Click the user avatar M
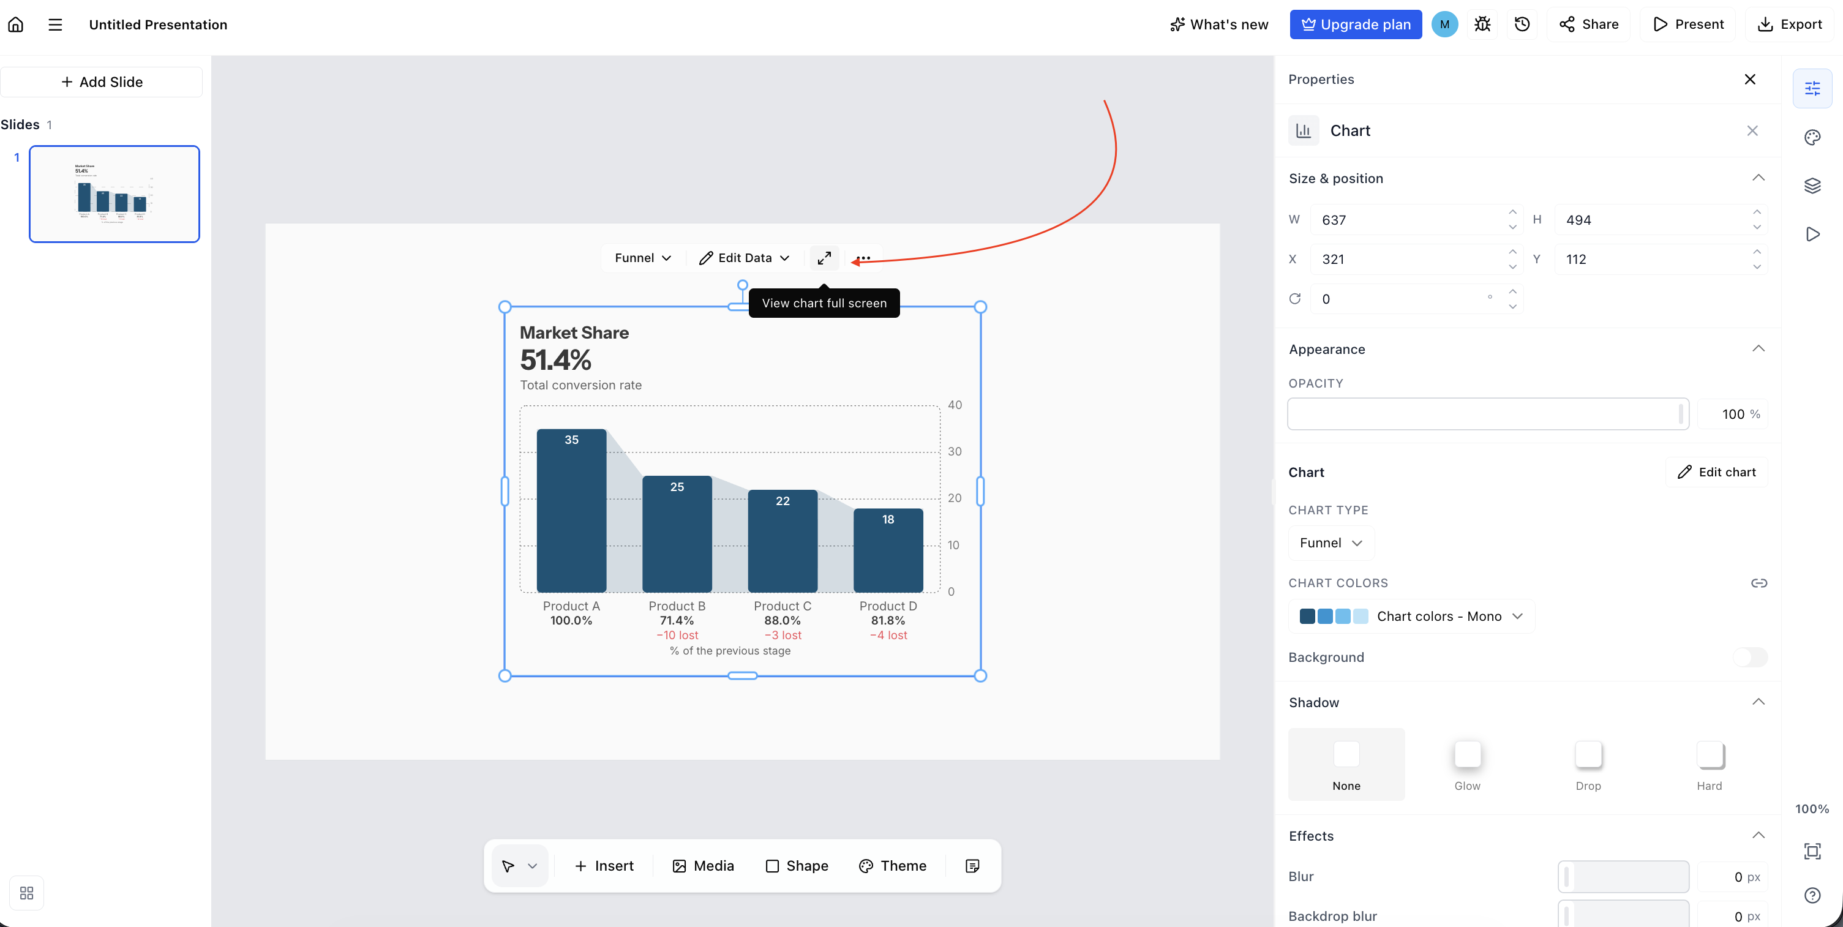Screen dimensions: 1843x927 pyautogui.click(x=1444, y=24)
